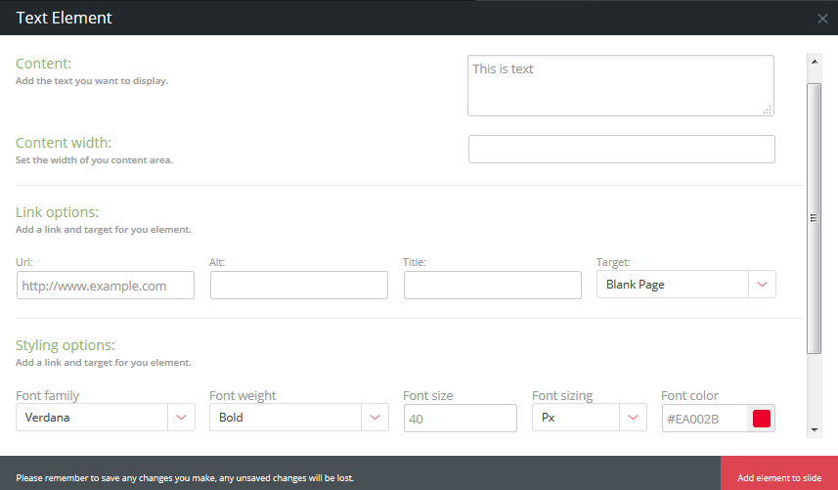Click the Content width input field
The image size is (838, 490).
point(621,149)
